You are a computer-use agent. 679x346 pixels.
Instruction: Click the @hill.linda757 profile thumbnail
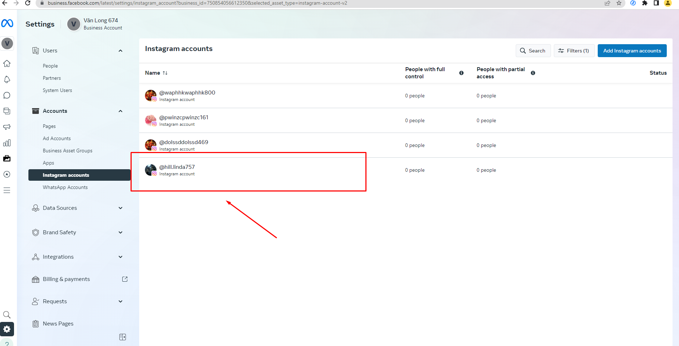tap(151, 170)
